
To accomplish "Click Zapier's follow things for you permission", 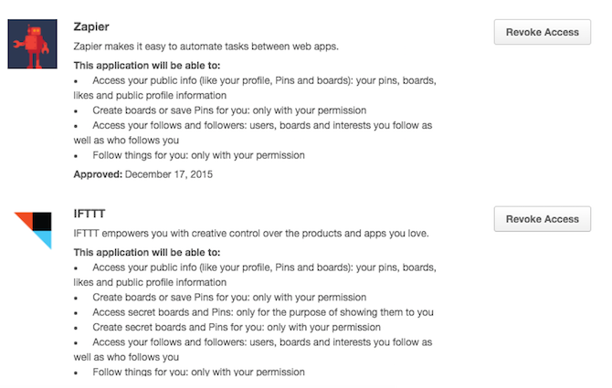I will click(198, 155).
